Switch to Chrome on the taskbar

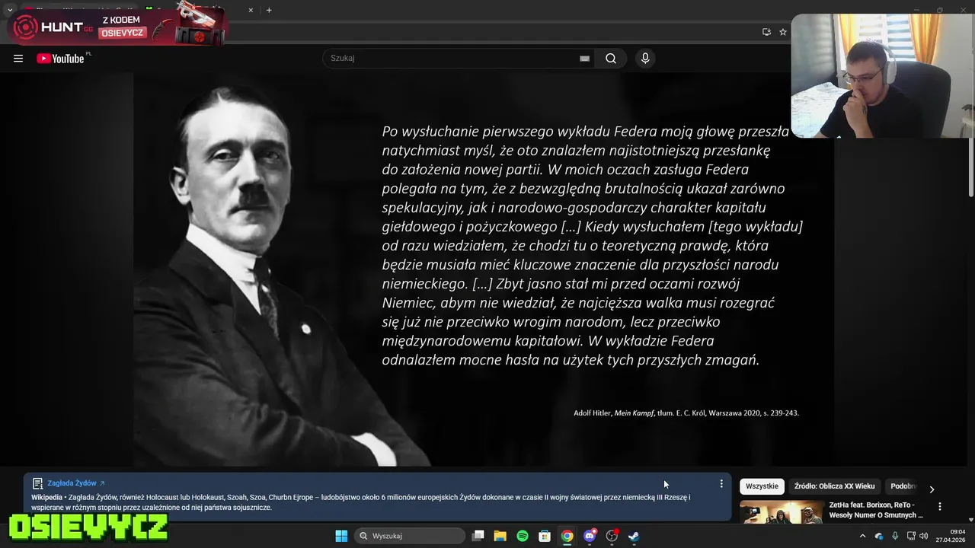click(567, 536)
